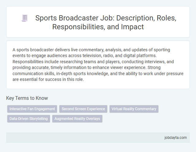The image size is (196, 152).
Task: Open the Interactive Fan Engagement tag
Action: (32, 109)
